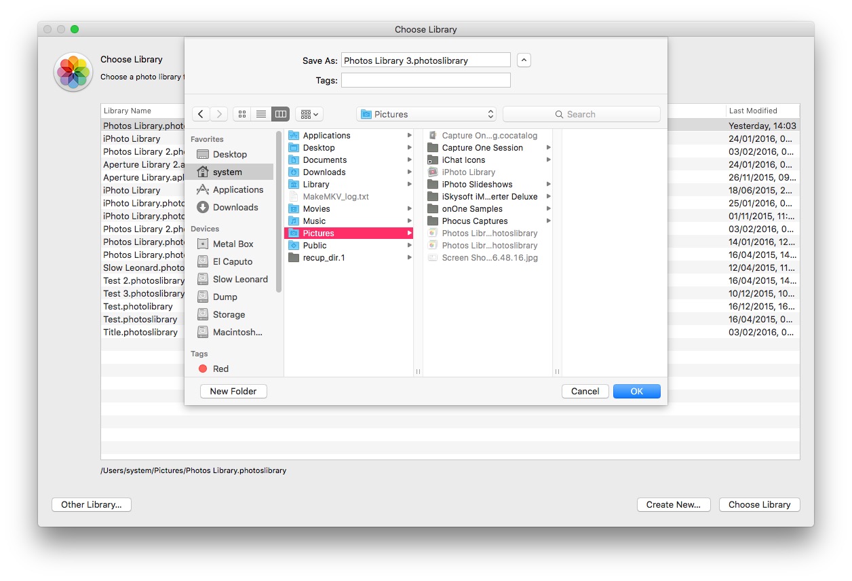Open the Pictures location dropdown
Image resolution: width=852 pixels, height=581 pixels.
[x=426, y=113]
